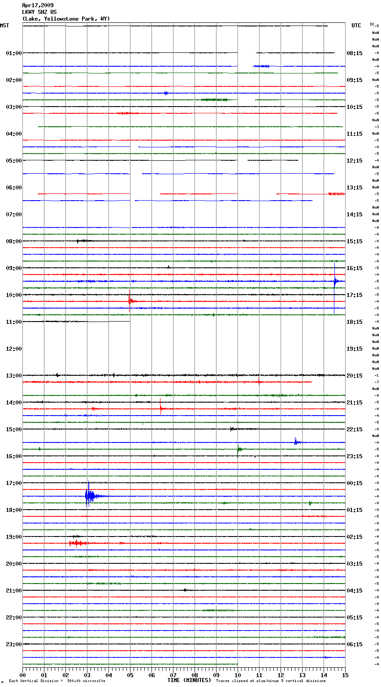Click the "18:15" UTC time label
Screen dimensions: 381x687
pyautogui.click(x=355, y=322)
